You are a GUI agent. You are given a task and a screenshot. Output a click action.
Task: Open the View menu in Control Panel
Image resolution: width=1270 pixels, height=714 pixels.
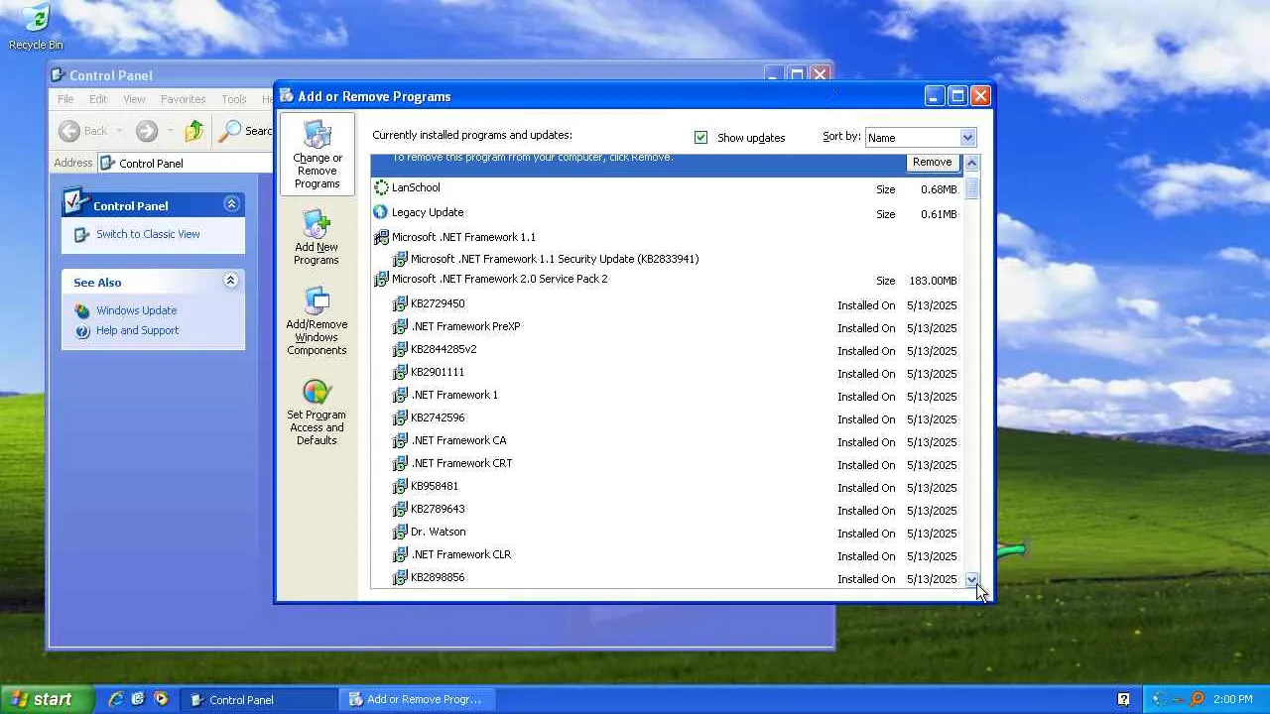tap(134, 99)
